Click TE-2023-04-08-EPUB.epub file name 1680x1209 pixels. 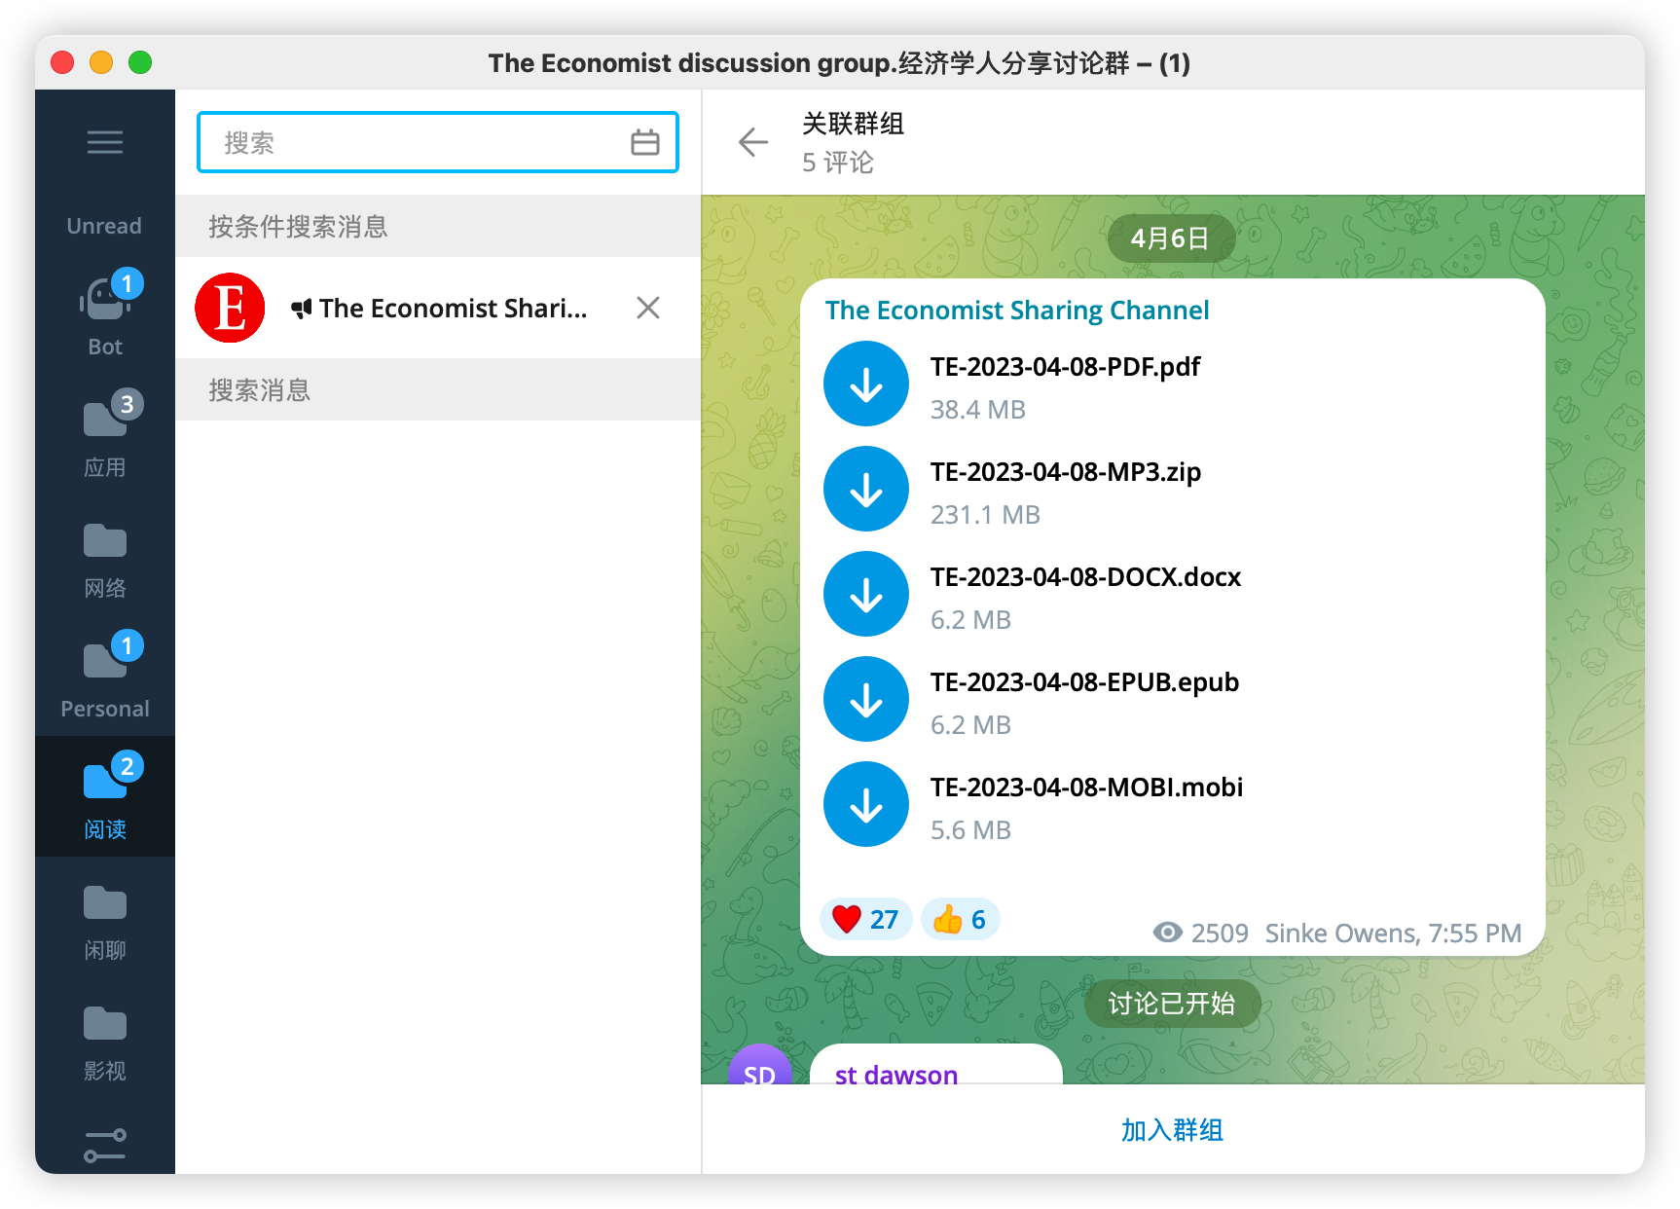click(1084, 681)
